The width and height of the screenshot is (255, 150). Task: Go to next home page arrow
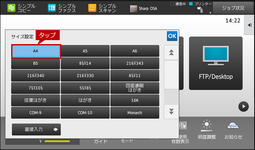pos(243,107)
